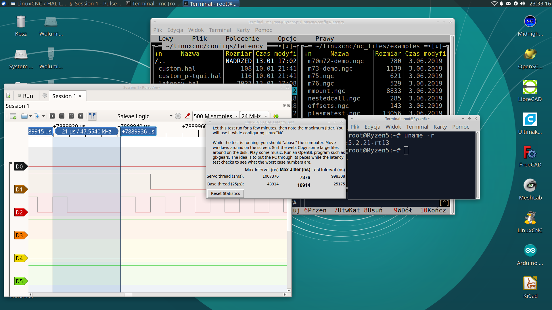Configure Saleae Logic device gear icon
The height and width of the screenshot is (310, 552).
[178, 116]
